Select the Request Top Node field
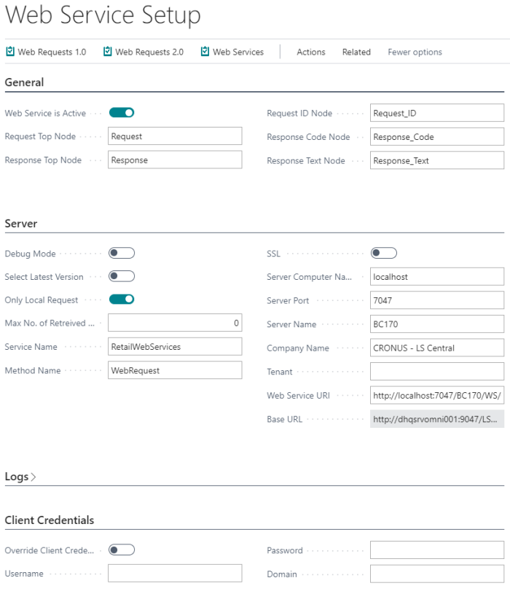 click(175, 136)
